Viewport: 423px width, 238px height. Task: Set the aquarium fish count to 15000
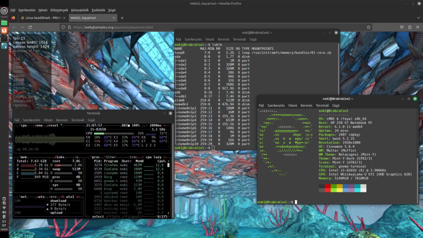tap(19, 80)
